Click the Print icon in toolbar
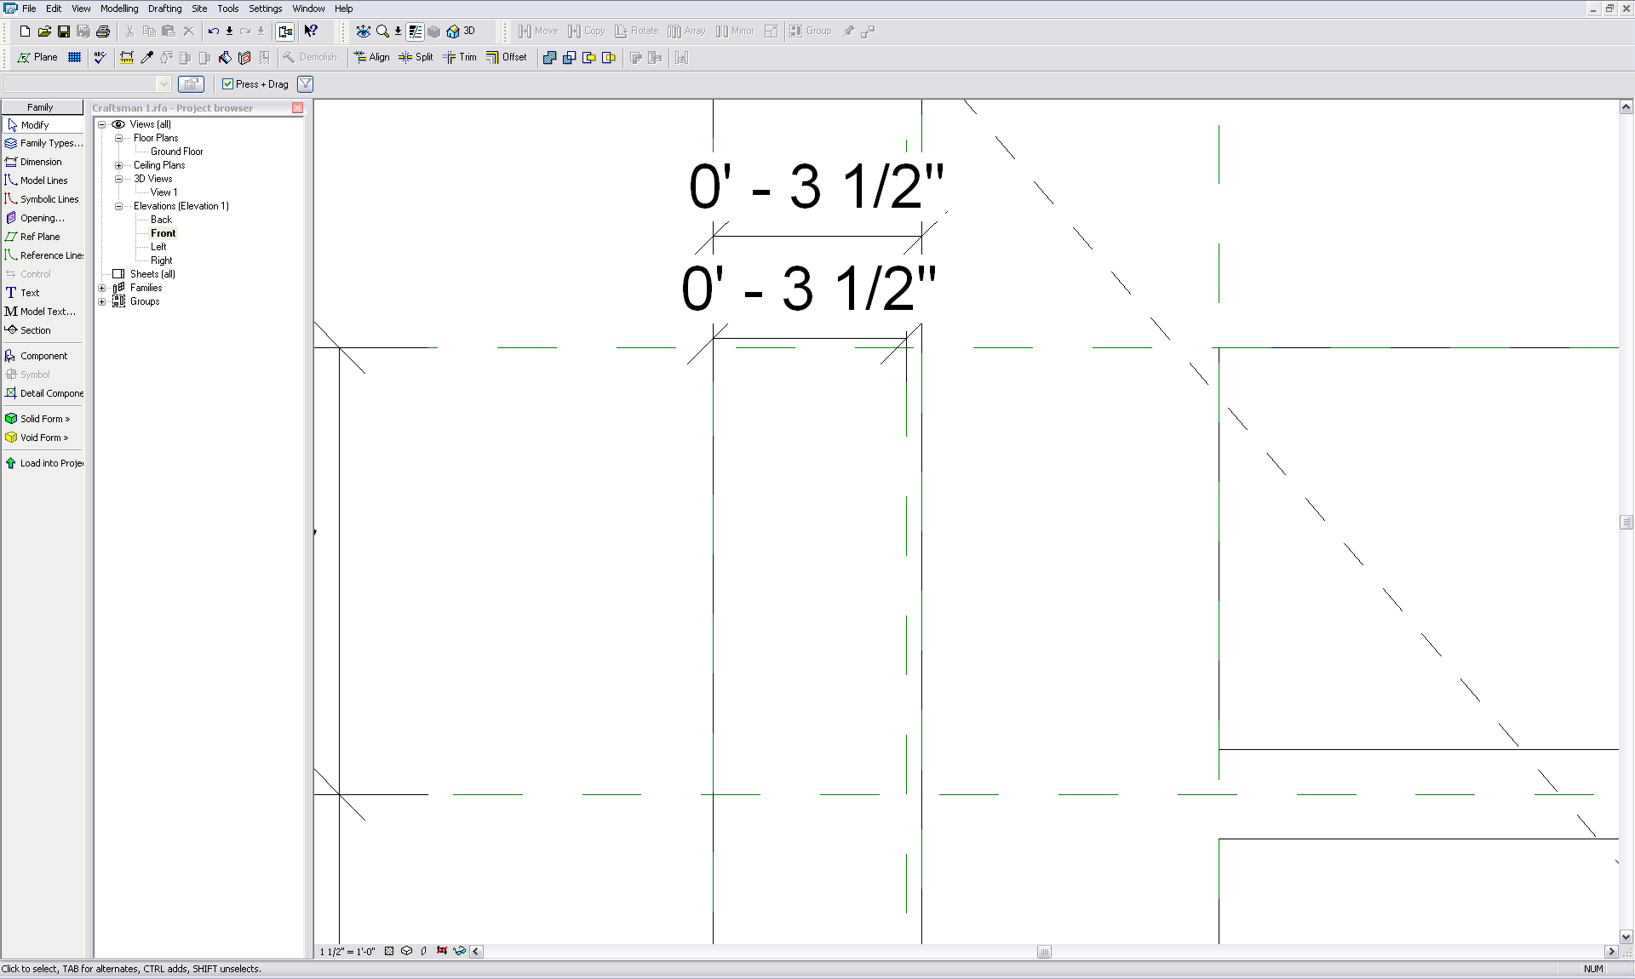Viewport: 1635px width, 979px height. [103, 31]
